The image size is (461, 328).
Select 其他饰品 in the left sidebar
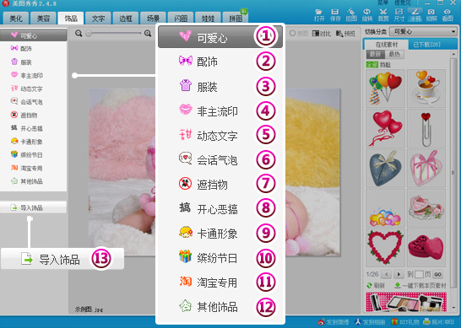[x=33, y=181]
